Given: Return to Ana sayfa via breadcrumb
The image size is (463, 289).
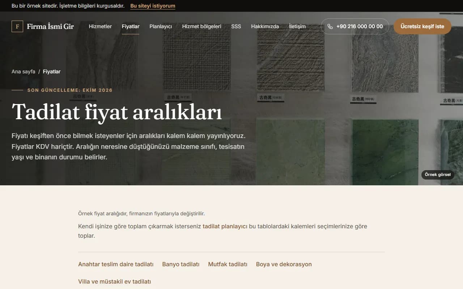Looking at the screenshot, I should coord(24,72).
